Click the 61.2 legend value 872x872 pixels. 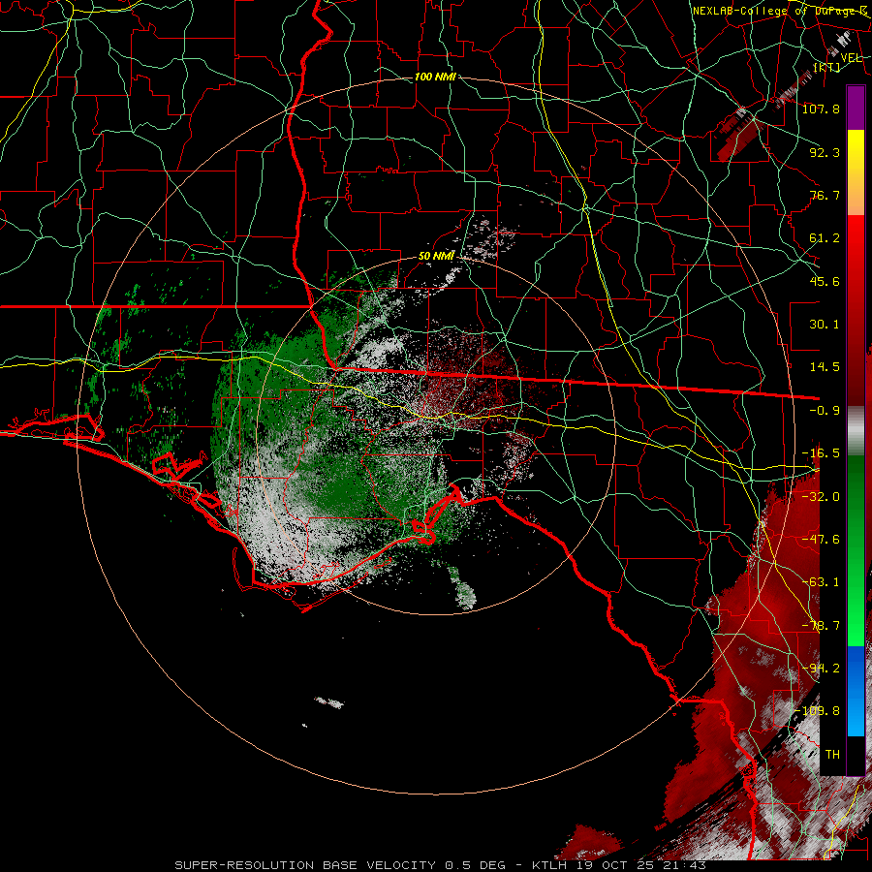(x=825, y=238)
